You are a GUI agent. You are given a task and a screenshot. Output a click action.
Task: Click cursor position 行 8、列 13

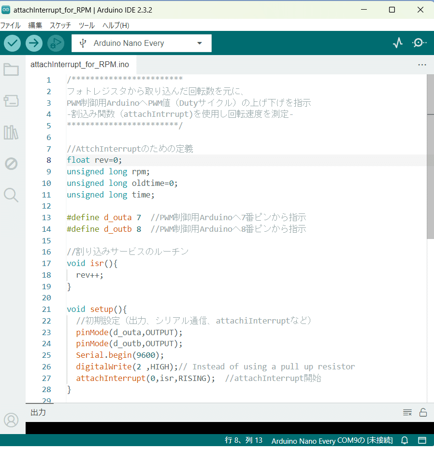(244, 440)
